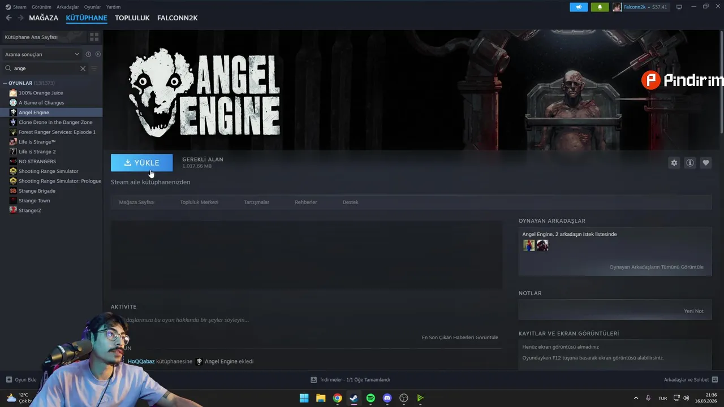Install the game with YÜKLE button

pos(142,163)
